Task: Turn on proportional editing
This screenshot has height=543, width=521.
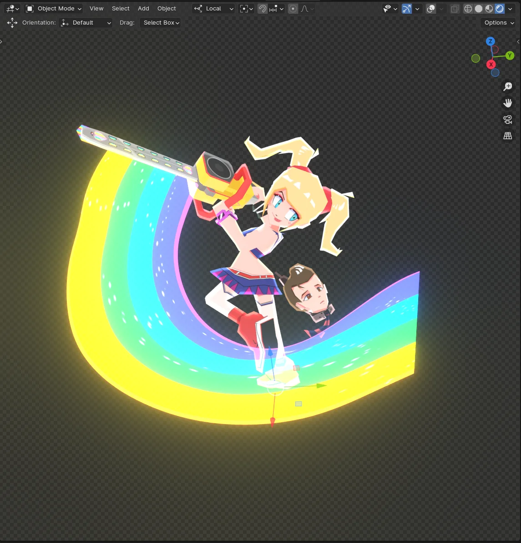Action: point(293,8)
